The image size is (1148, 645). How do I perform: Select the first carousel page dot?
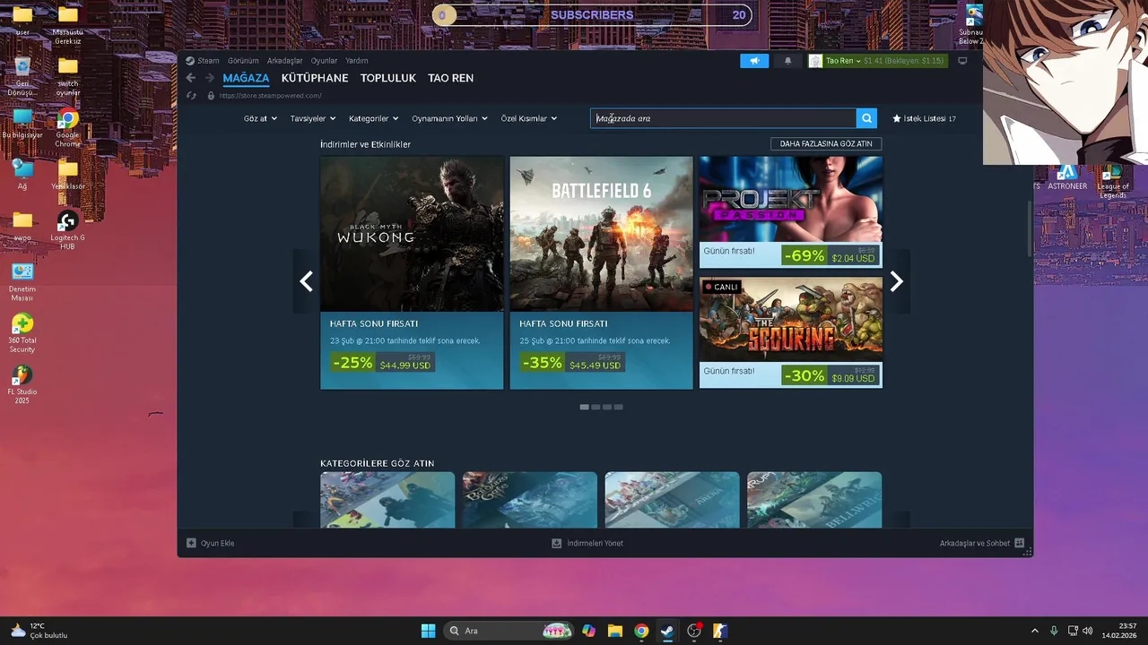(x=585, y=407)
